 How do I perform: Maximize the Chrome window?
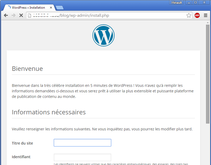[195, 2]
